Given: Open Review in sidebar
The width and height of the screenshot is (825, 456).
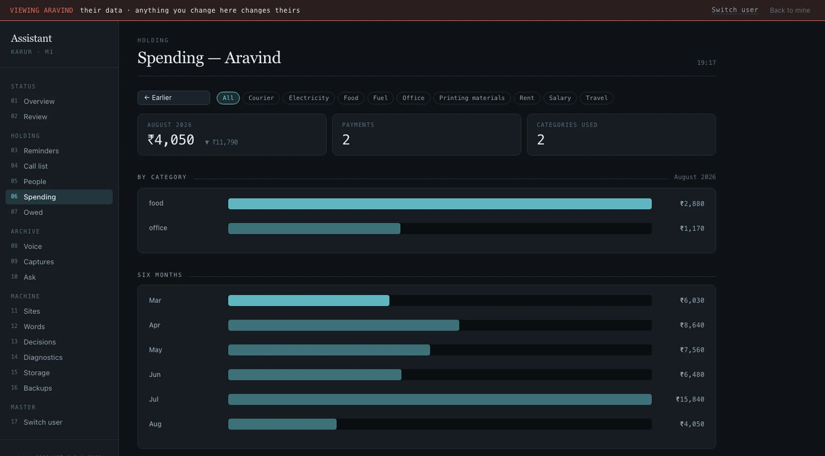Looking at the screenshot, I should (59, 117).
